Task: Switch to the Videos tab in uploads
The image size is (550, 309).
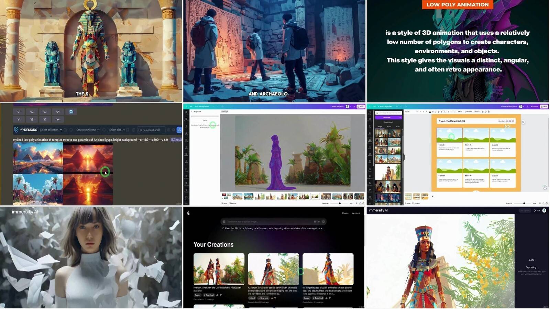Action: pyautogui.click(x=389, y=126)
